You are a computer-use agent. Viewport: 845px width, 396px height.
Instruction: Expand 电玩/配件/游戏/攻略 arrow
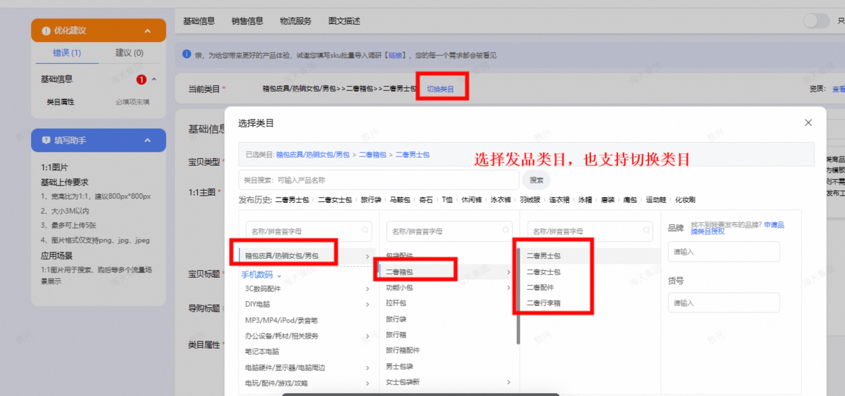click(367, 384)
